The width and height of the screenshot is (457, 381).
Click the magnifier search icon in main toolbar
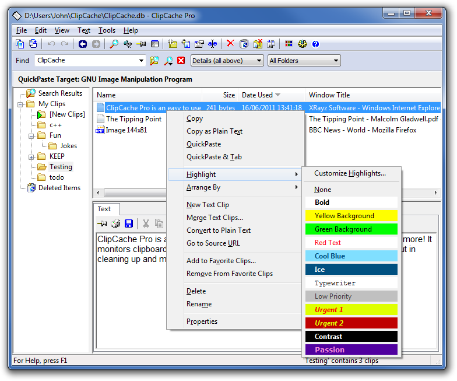pyautogui.click(x=114, y=44)
